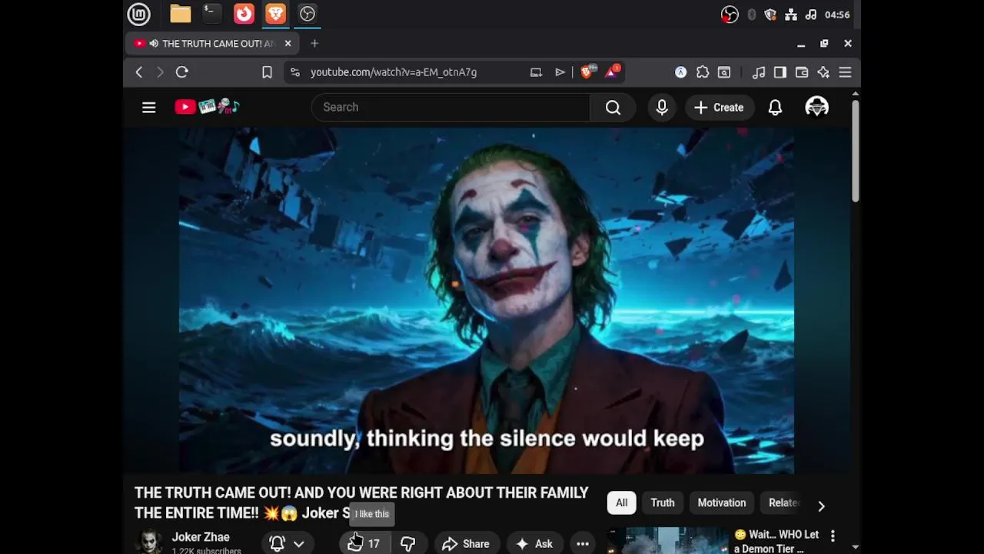The width and height of the screenshot is (984, 554).
Task: Open the terminal from the panel
Action: 212,14
